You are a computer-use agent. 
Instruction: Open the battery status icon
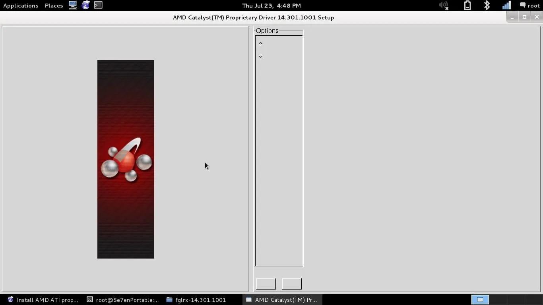tap(467, 5)
